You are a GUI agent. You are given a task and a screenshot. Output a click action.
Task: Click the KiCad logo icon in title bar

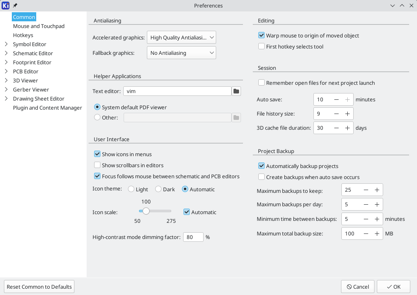(x=6, y=6)
